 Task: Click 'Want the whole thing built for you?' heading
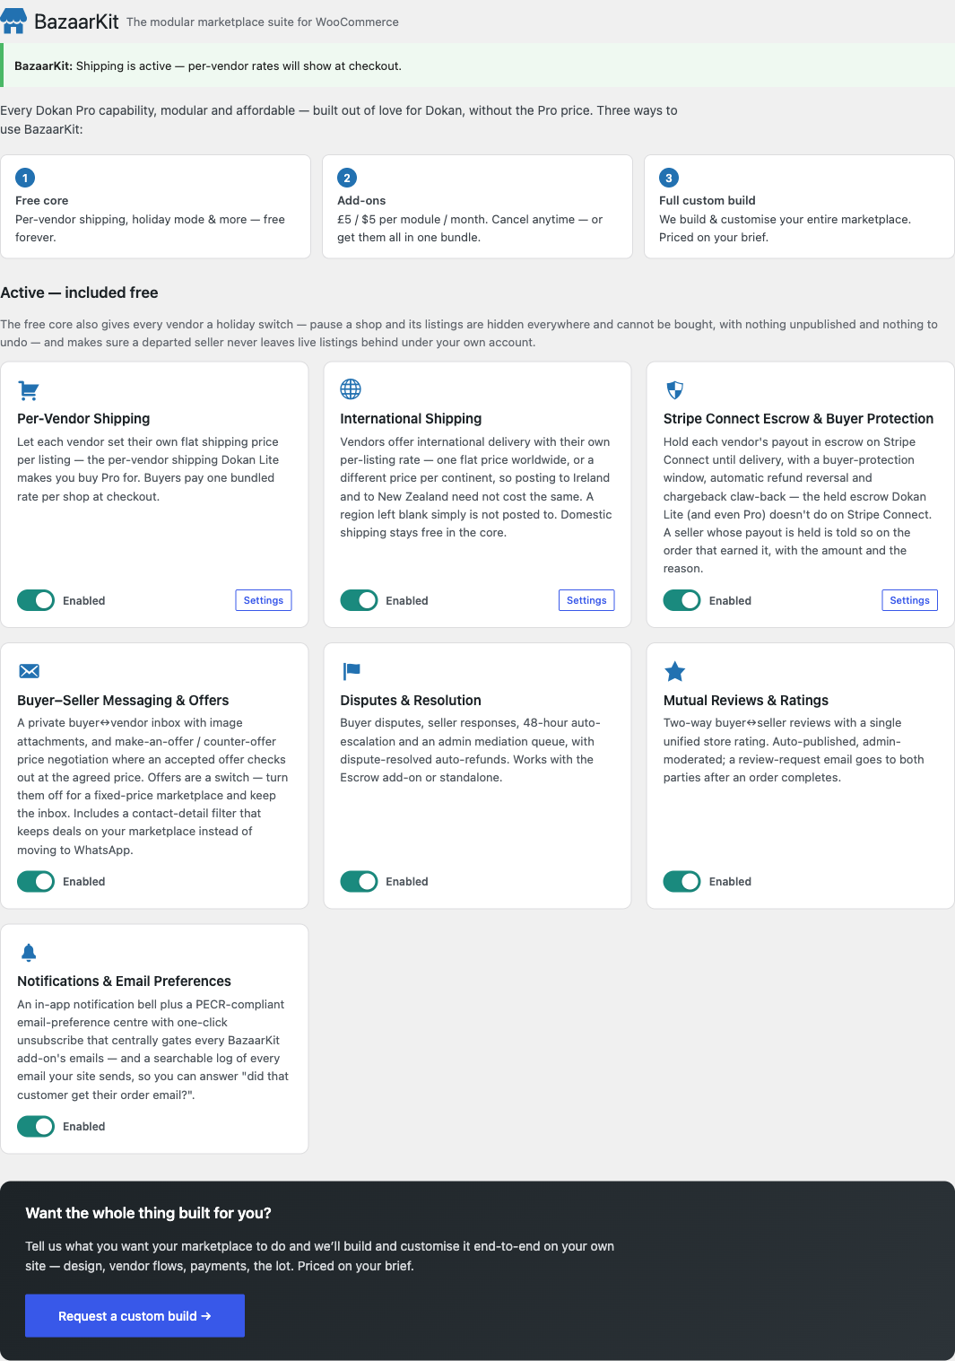148,1213
